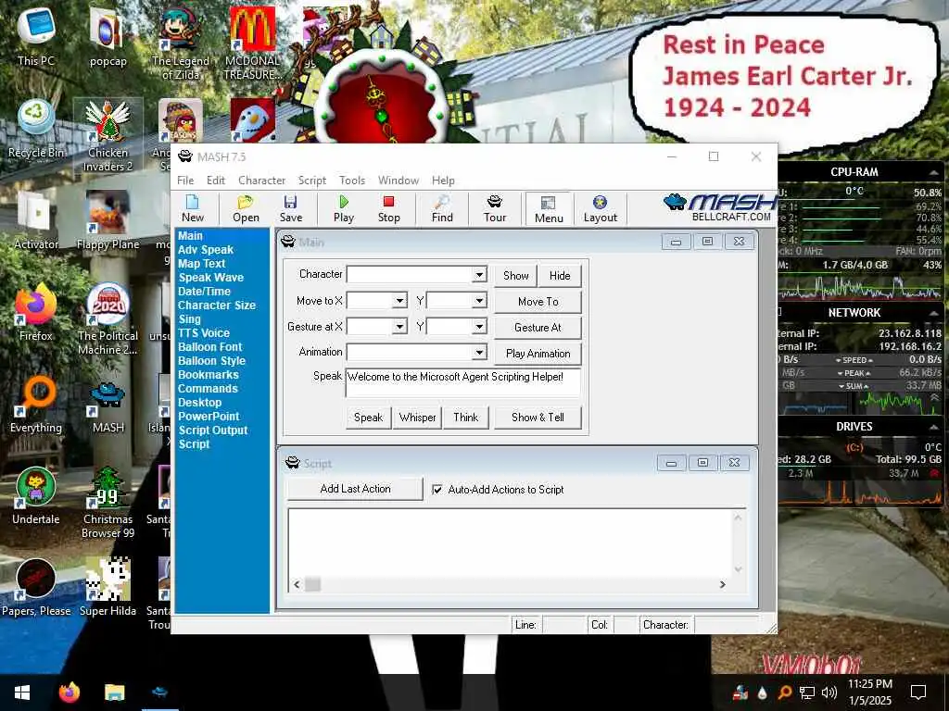Open the Character menu
Viewport: 949px width, 711px height.
click(261, 181)
